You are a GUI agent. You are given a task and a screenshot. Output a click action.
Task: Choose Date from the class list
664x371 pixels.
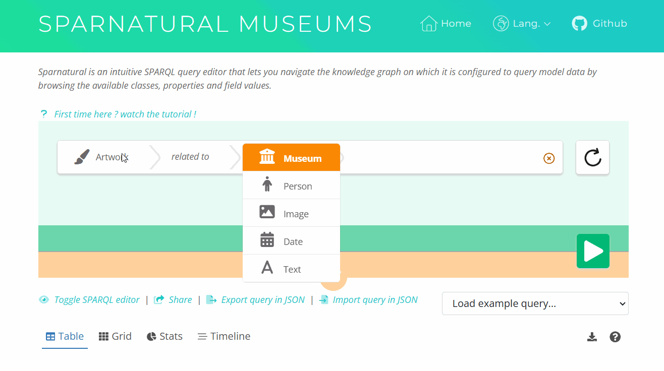pos(291,241)
